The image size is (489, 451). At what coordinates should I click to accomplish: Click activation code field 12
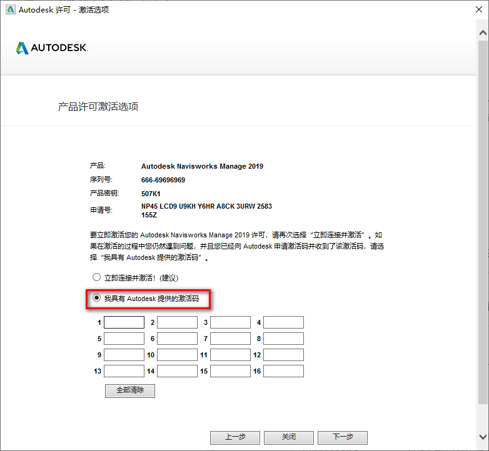[x=283, y=355]
